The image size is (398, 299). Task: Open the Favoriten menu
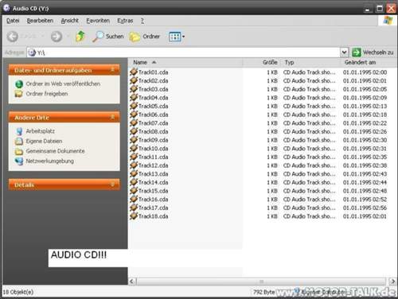98,21
